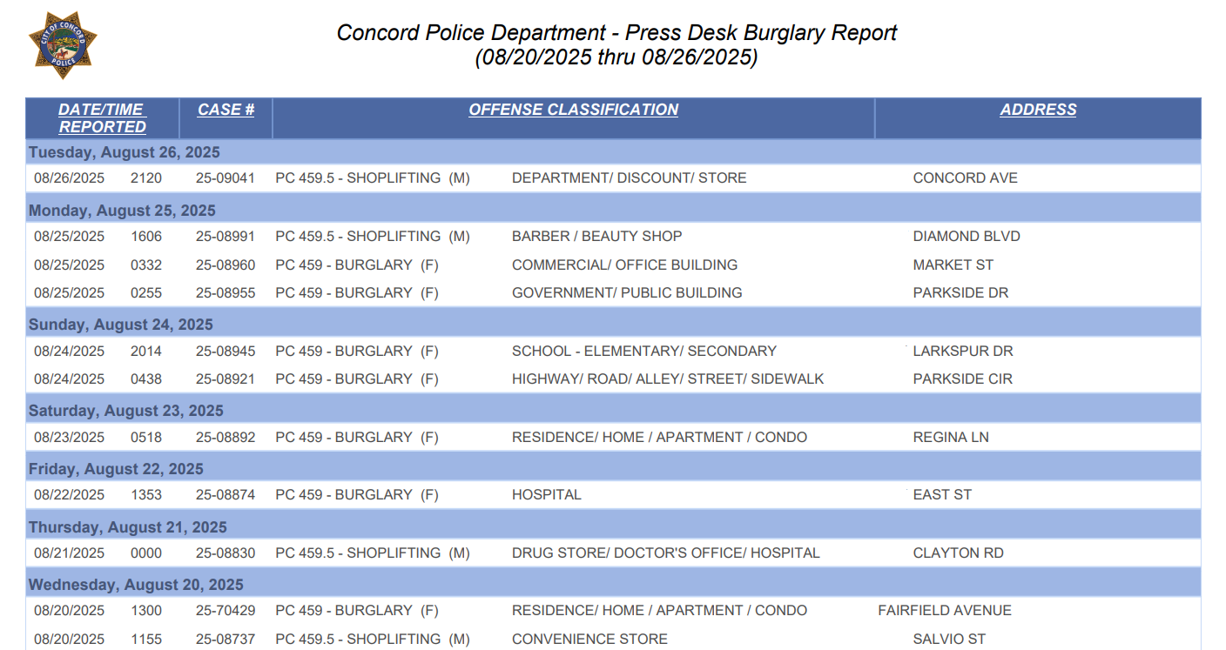
Task: Select case number 25-08960
Action: click(x=226, y=265)
